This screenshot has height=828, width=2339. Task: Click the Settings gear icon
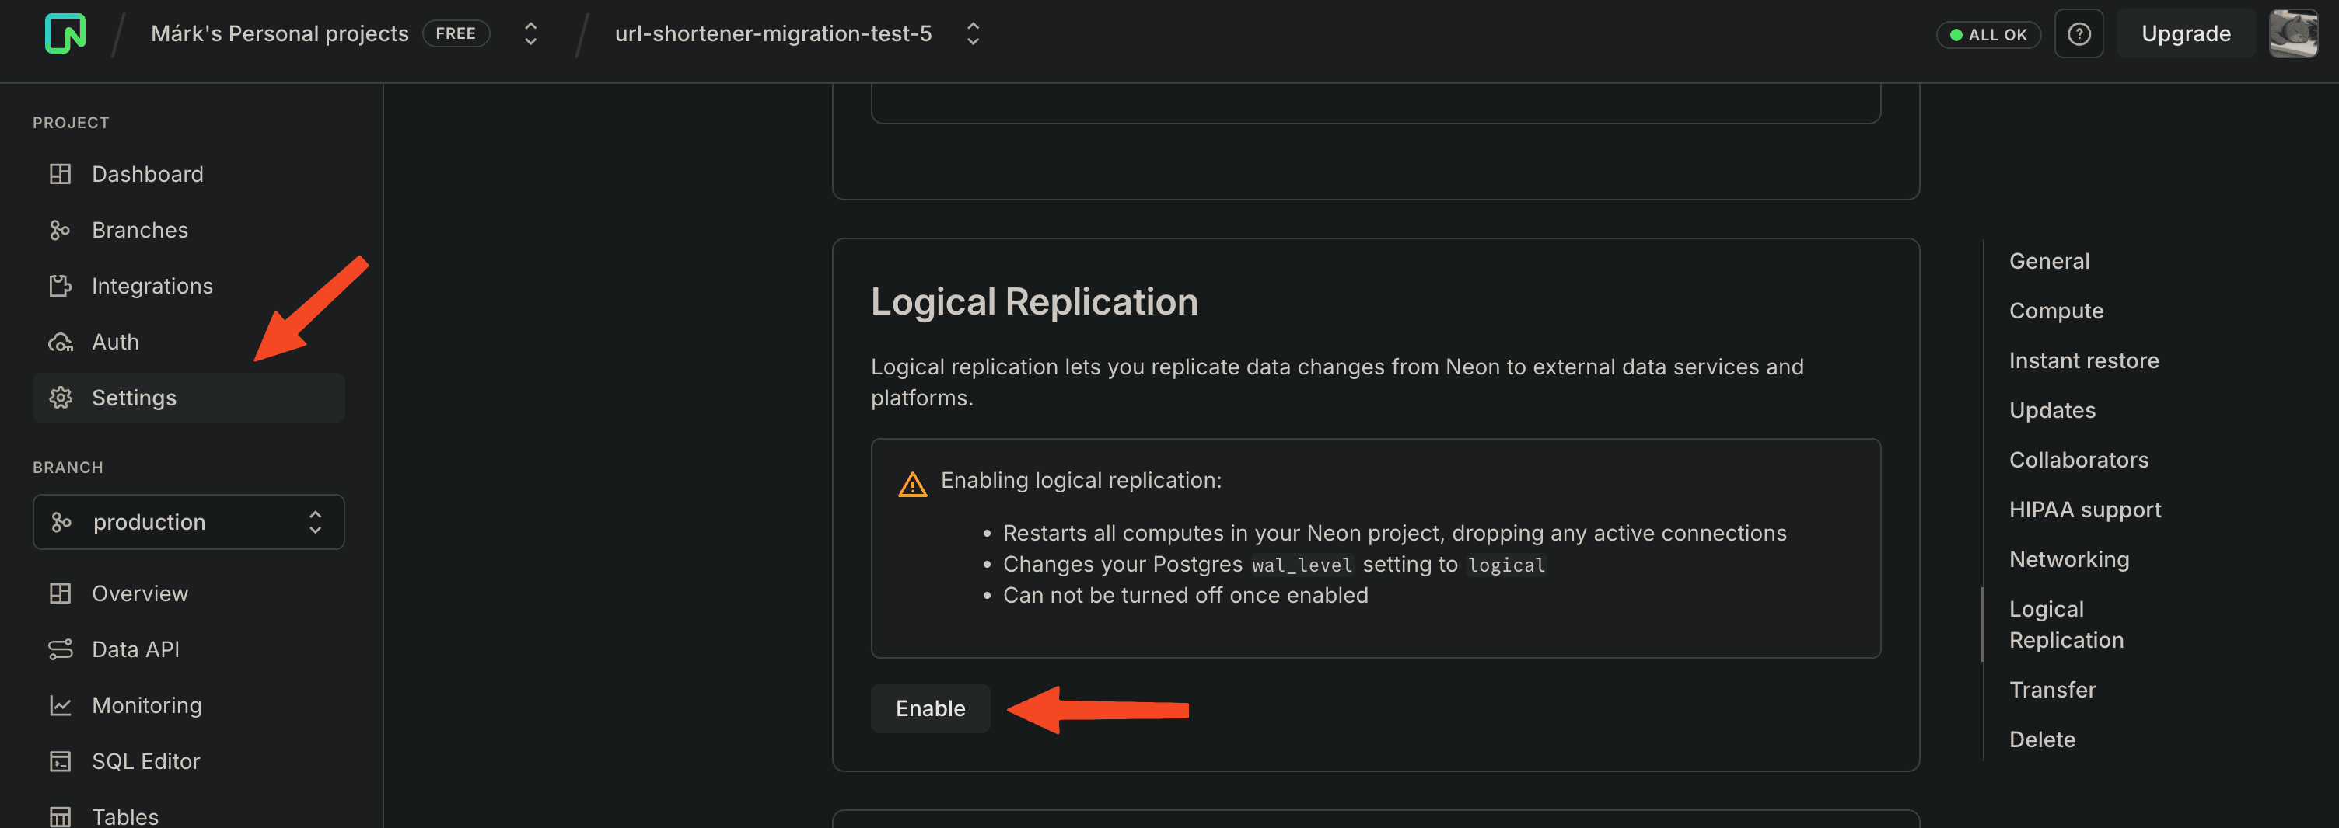(60, 397)
